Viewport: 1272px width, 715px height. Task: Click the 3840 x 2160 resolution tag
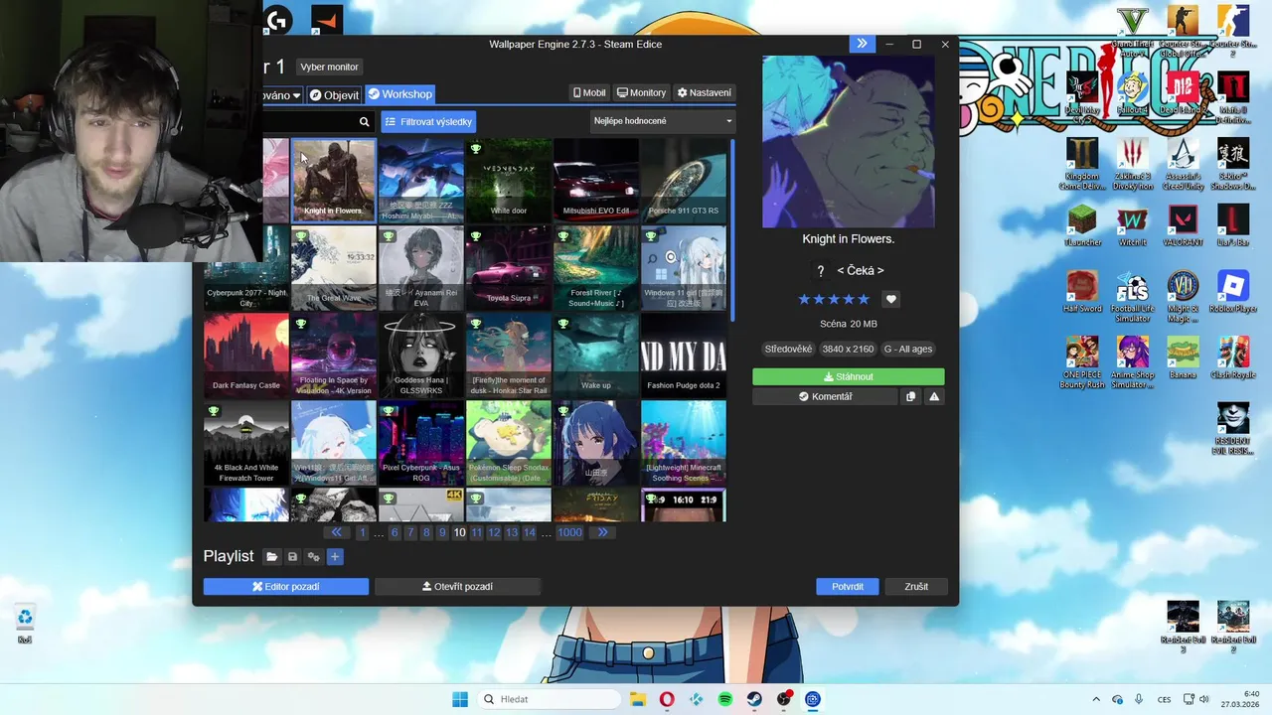tap(848, 350)
